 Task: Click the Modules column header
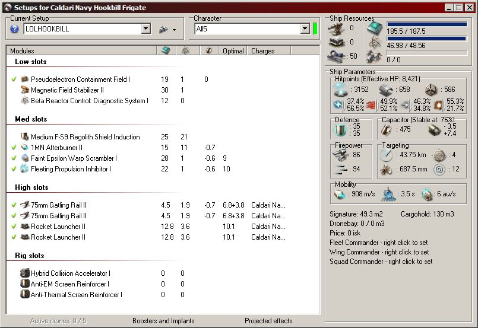pyautogui.click(x=81, y=51)
